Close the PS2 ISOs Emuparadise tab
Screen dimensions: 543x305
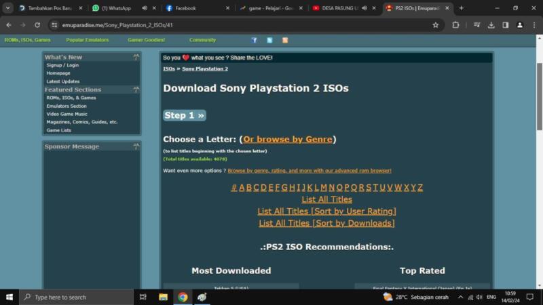coord(447,8)
